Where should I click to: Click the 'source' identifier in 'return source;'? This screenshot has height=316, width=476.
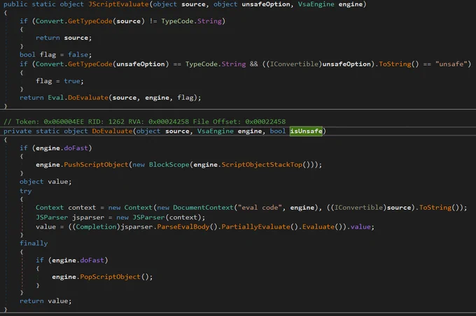pos(76,38)
